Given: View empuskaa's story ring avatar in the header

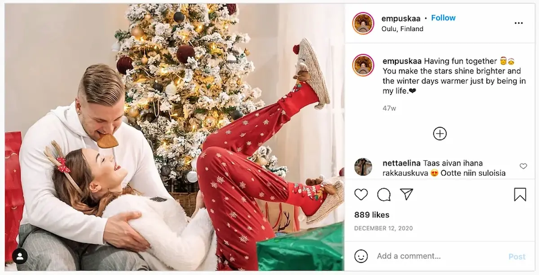Looking at the screenshot, I should (363, 23).
